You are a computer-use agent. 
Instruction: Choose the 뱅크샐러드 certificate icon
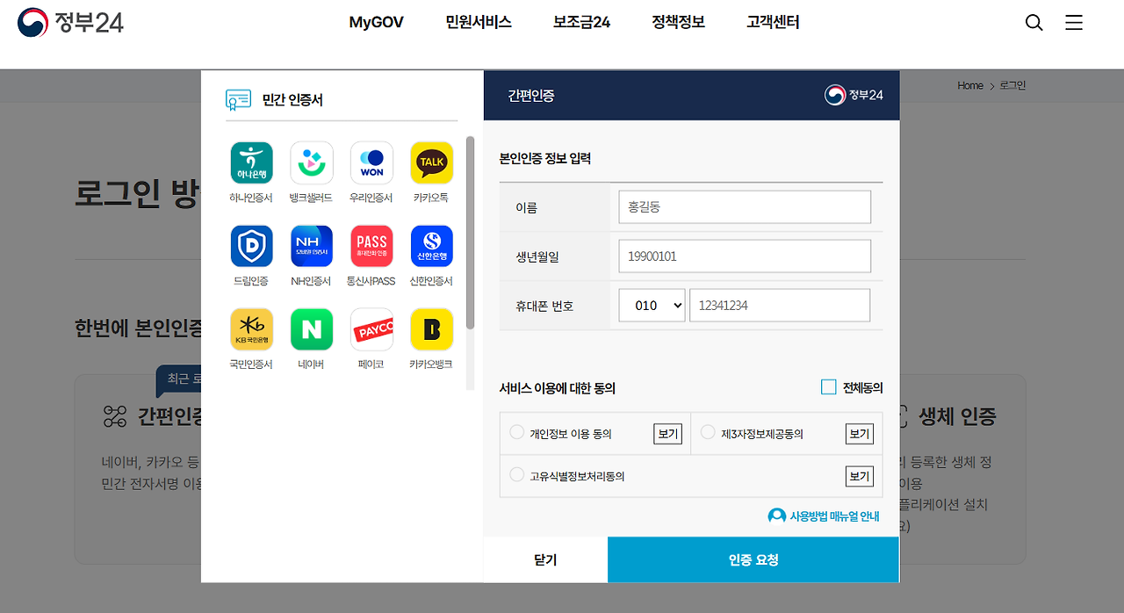point(312,163)
